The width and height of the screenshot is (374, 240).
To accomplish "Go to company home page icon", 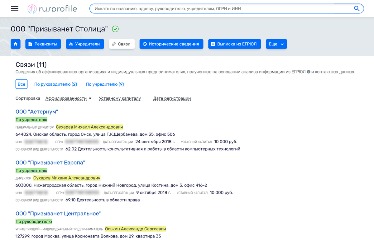I will tap(16, 44).
